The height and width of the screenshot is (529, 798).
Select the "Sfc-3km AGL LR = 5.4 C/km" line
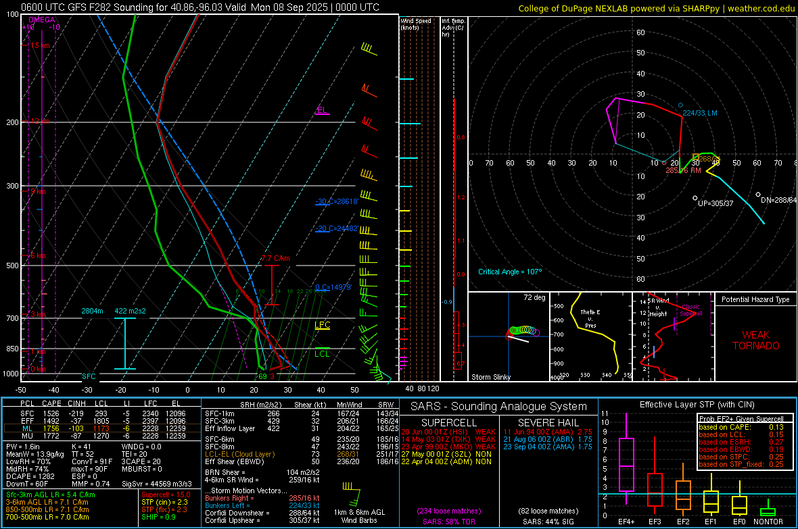click(51, 495)
